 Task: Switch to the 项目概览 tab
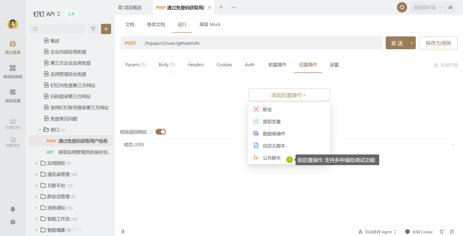pyautogui.click(x=130, y=8)
